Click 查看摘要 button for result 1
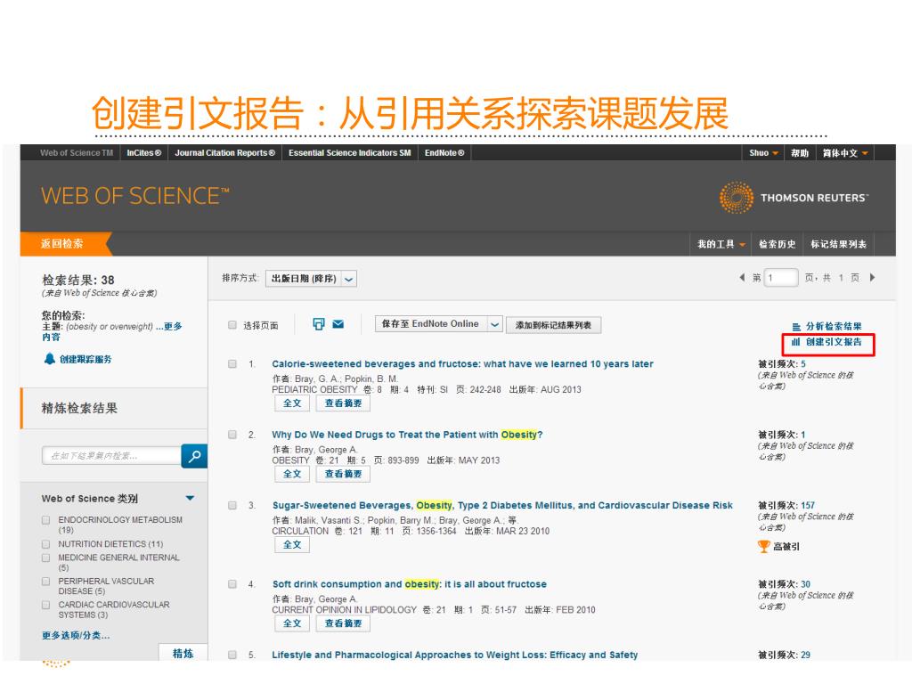 pos(343,403)
